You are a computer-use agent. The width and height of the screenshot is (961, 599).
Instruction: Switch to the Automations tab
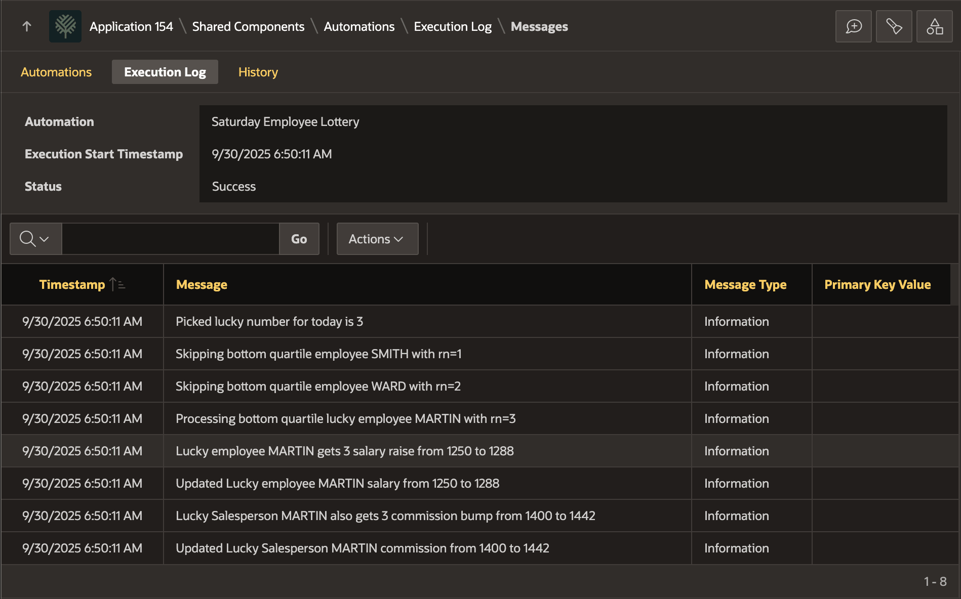pos(56,72)
